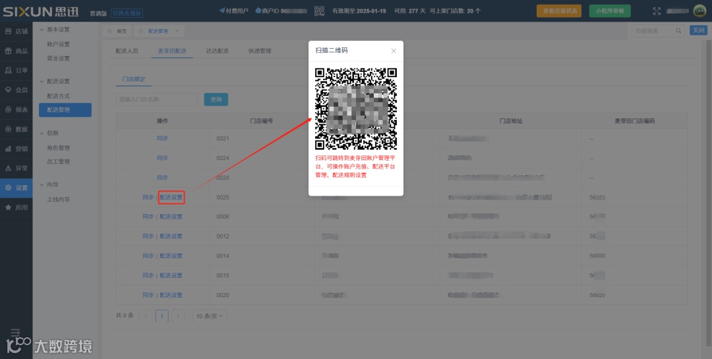Click the 小程序审核 green button

(610, 11)
